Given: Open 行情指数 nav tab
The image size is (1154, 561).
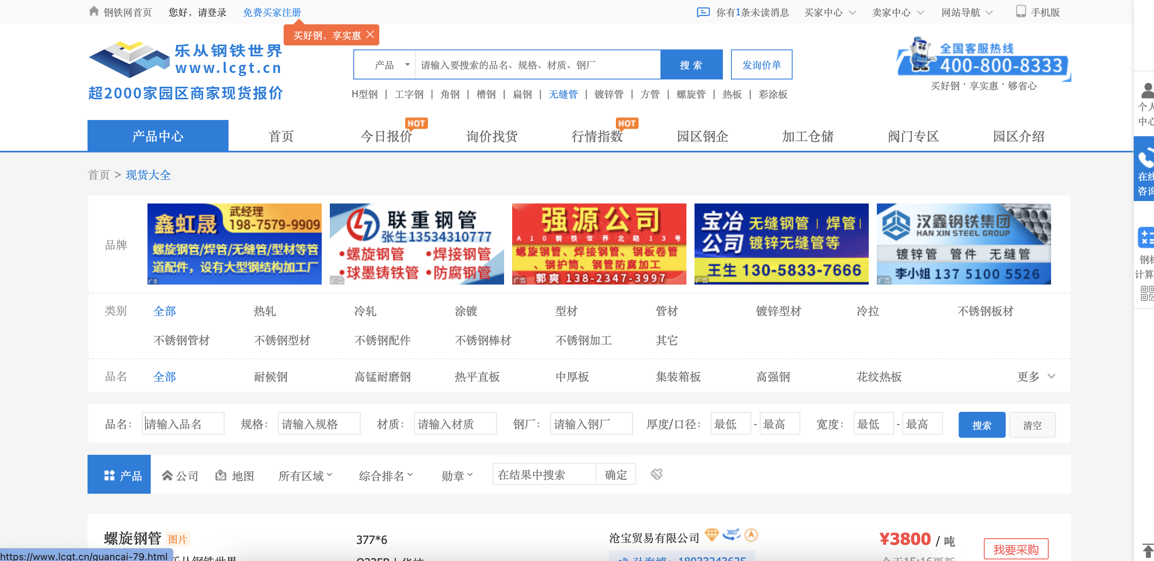Looking at the screenshot, I should coord(597,136).
